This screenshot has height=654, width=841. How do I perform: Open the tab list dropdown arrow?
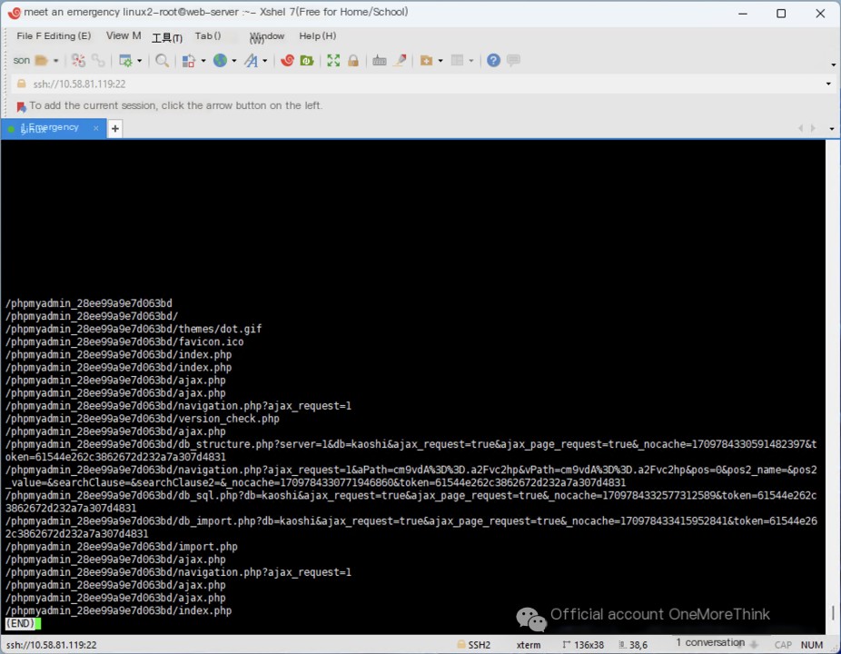[x=831, y=129]
